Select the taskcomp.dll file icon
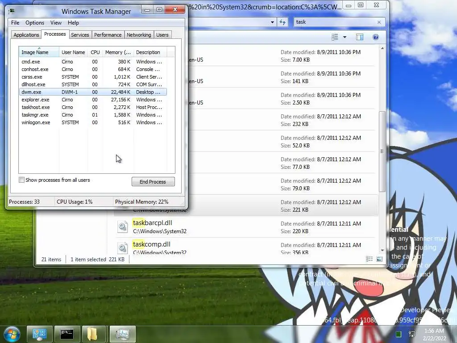The width and height of the screenshot is (457, 343). point(123,248)
